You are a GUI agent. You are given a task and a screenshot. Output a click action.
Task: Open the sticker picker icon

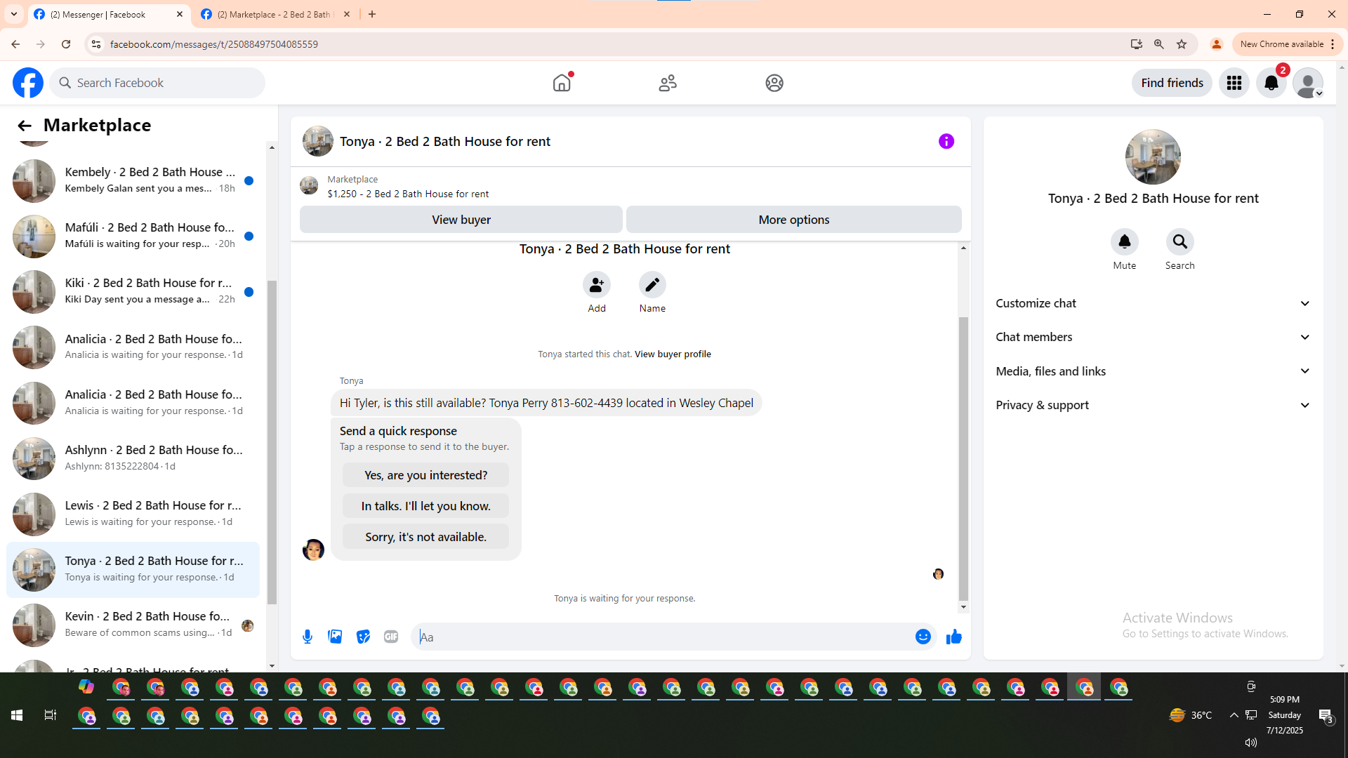363,637
